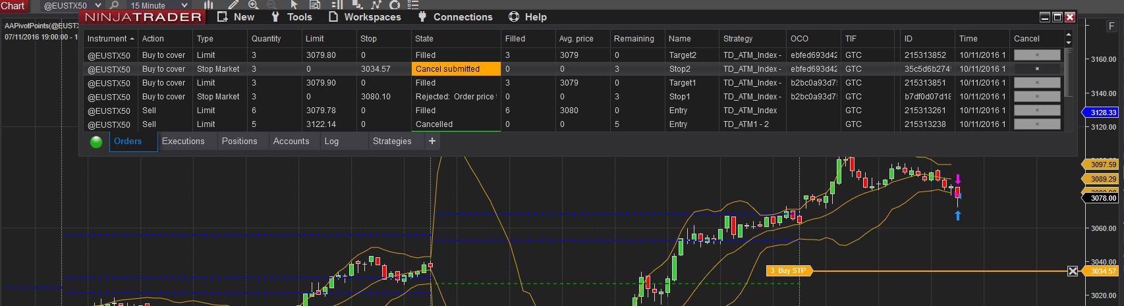Open the @EUSTX50 instrument dropdown on chart

(x=72, y=5)
